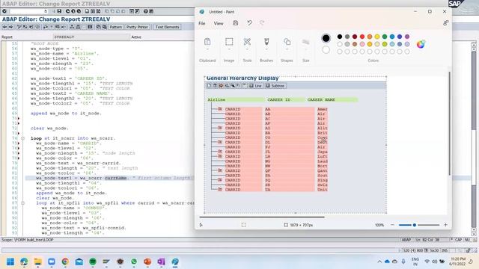
Task: Click the Shapes icon in Paint
Action: (287, 42)
